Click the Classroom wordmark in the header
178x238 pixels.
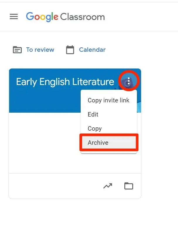point(82,17)
